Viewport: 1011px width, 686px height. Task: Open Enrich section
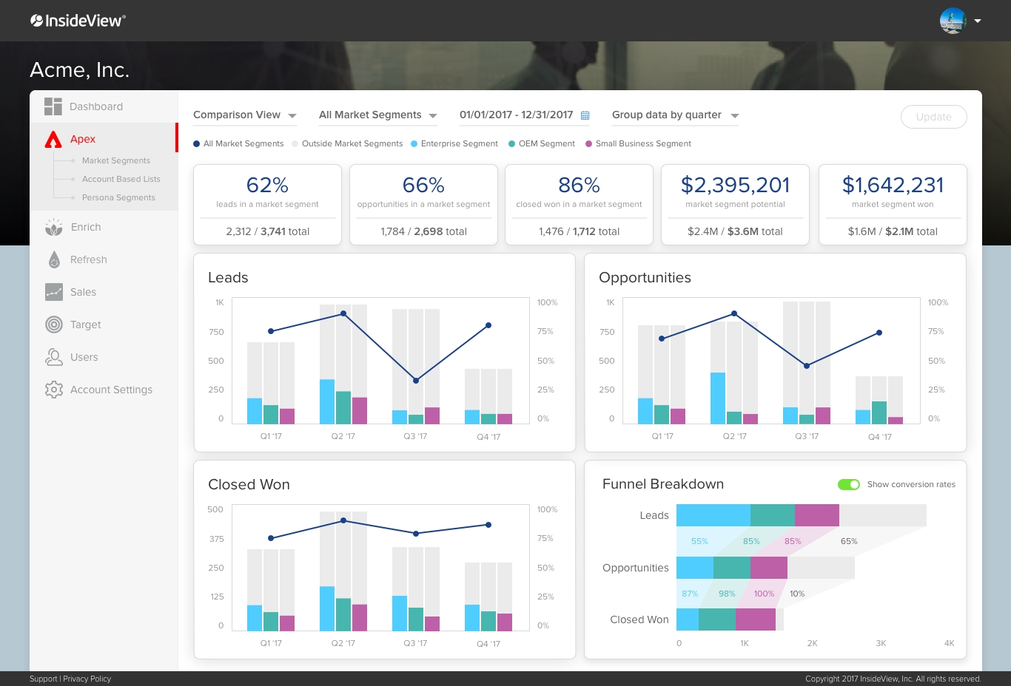(x=86, y=227)
